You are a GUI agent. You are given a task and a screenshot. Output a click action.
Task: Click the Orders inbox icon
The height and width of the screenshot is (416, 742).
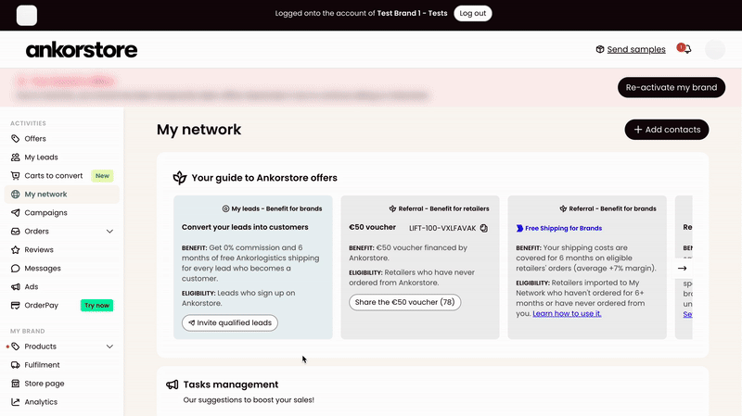point(15,232)
